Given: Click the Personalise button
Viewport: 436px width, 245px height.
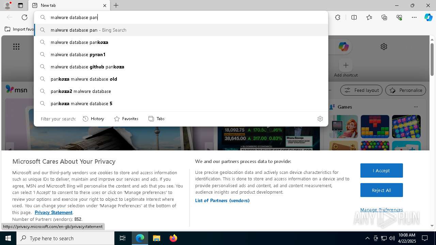Looking at the screenshot, I should point(406,90).
